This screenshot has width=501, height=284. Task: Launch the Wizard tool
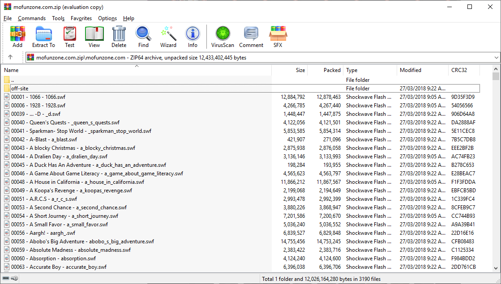point(168,36)
